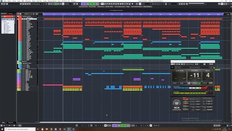The width and height of the screenshot is (232, 131).
Task: Click play in the bottom transport bar
Action: [123, 126]
